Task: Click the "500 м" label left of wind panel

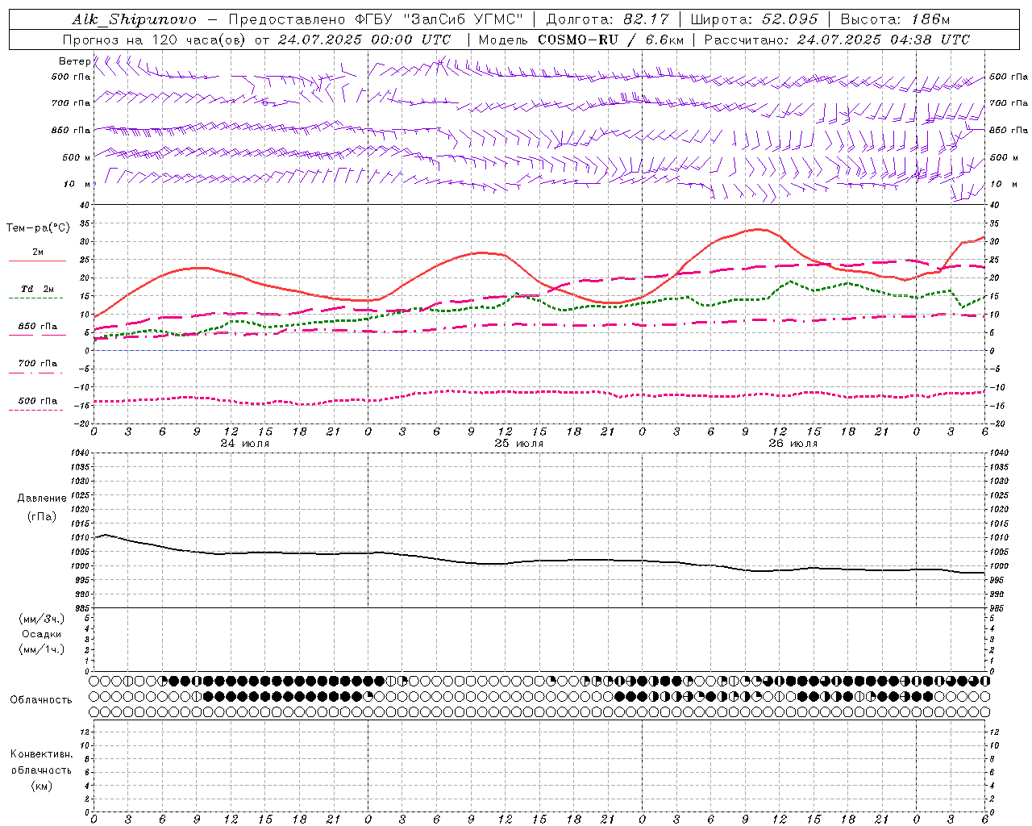Action: coord(77,157)
